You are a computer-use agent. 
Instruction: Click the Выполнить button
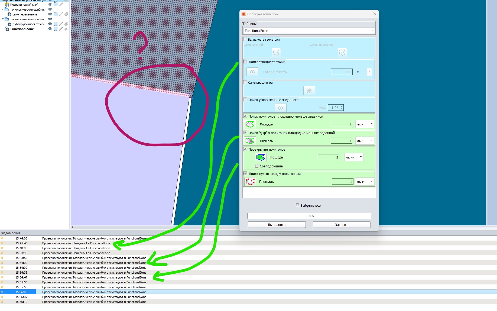[277, 225]
